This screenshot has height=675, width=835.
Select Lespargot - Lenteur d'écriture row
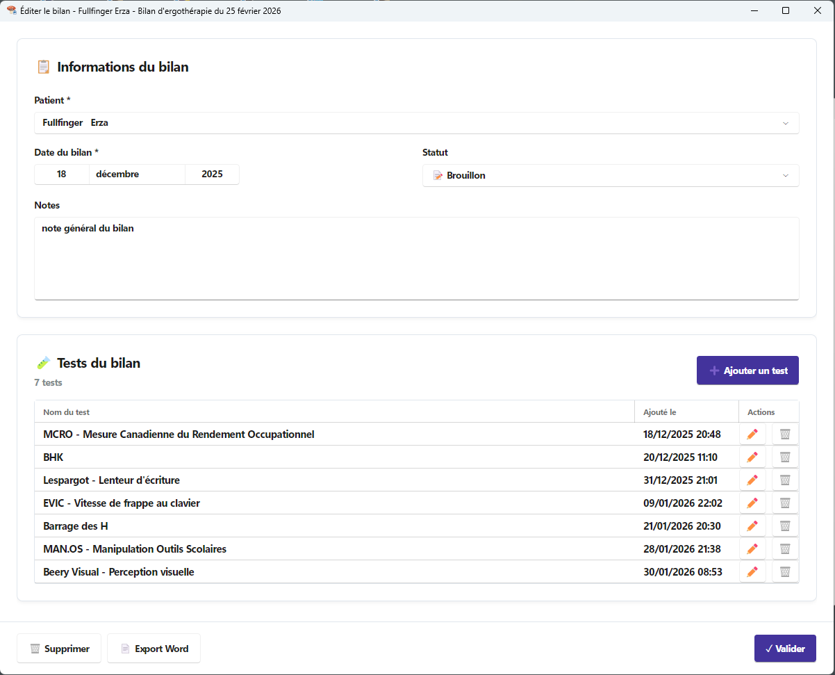pos(111,480)
